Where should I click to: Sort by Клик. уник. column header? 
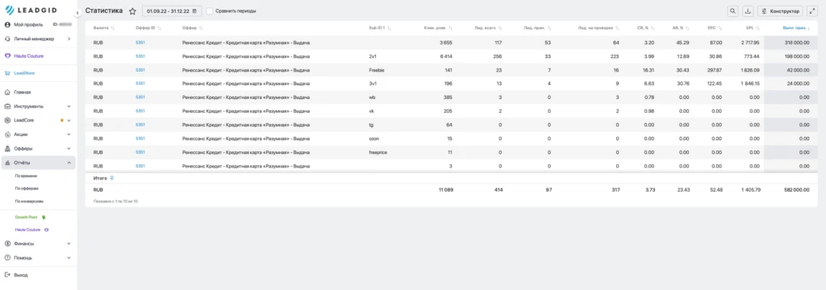tap(438, 28)
